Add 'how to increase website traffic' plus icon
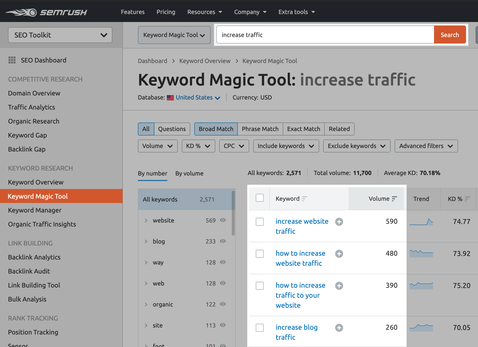The height and width of the screenshot is (347, 478). 339,254
